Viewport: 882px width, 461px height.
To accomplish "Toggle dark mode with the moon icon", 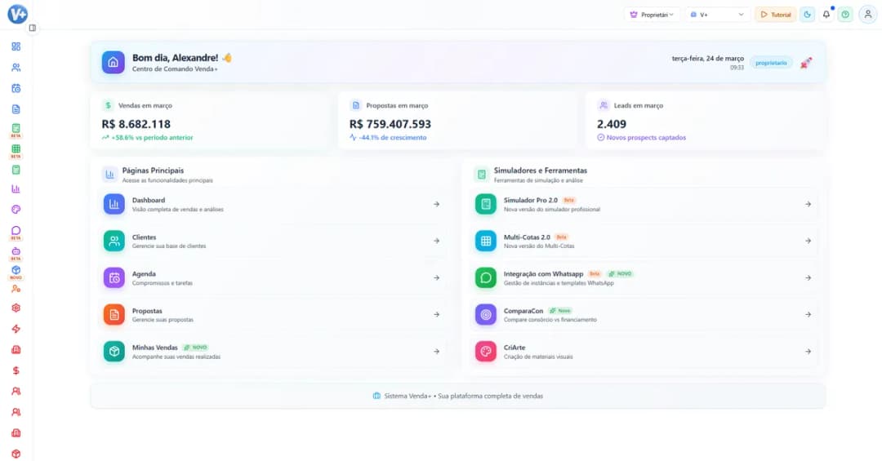I will [807, 15].
